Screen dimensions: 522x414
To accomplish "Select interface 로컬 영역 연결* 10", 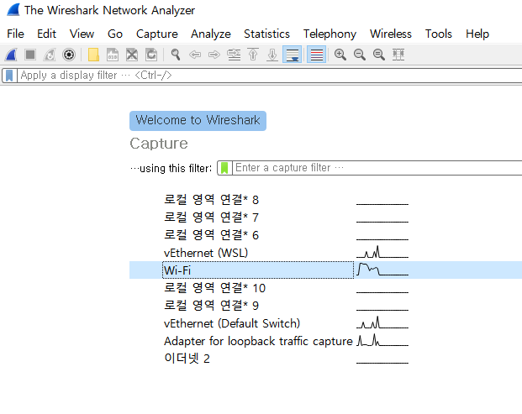I will pos(214,288).
